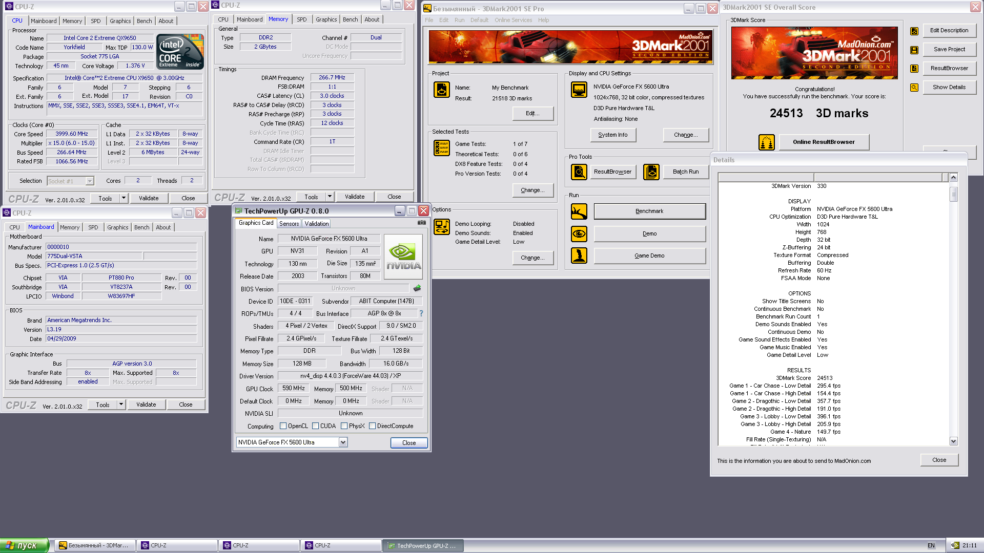
Task: Enable the CUDA checkbox in GPU-Z
Action: pos(316,426)
